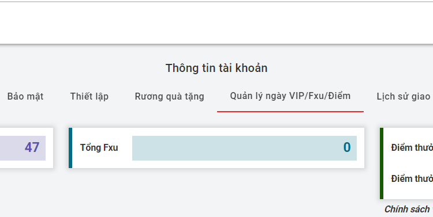Click the lavender VIP days box
The width and height of the screenshot is (433, 217).
tap(23, 148)
